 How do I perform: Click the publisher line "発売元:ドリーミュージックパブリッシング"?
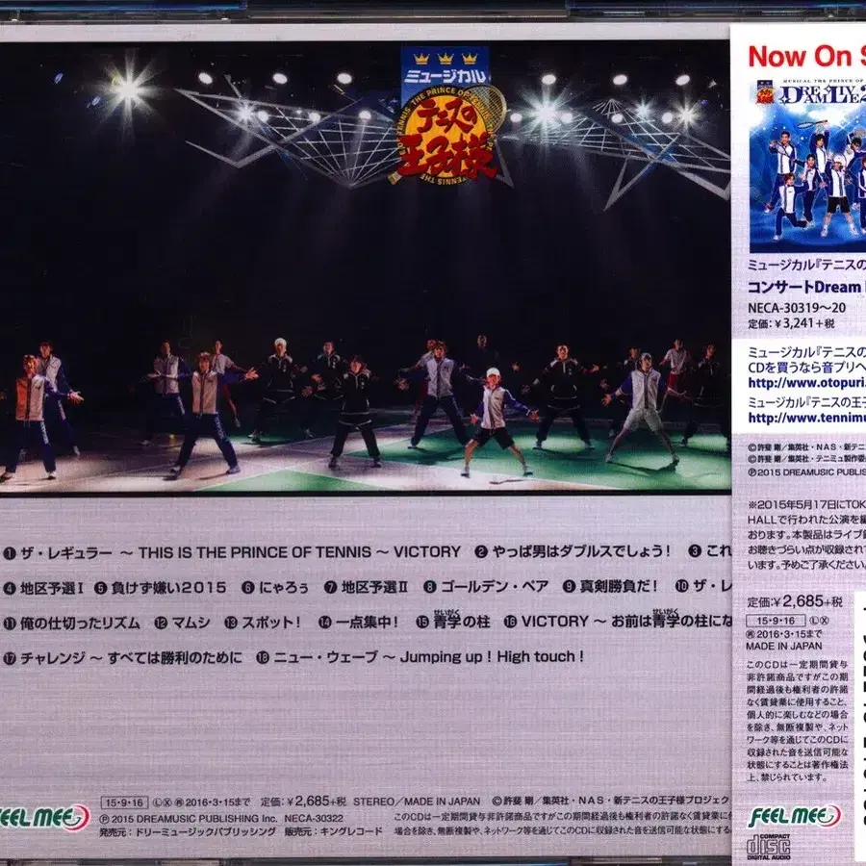point(188,831)
